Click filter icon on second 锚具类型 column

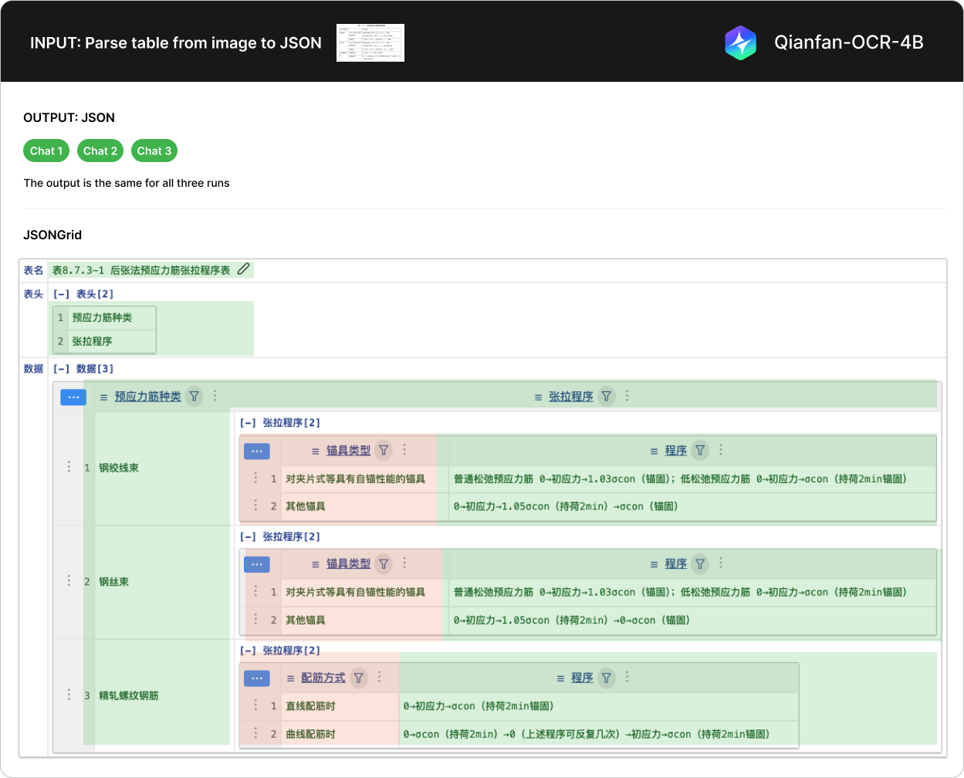pyautogui.click(x=384, y=564)
